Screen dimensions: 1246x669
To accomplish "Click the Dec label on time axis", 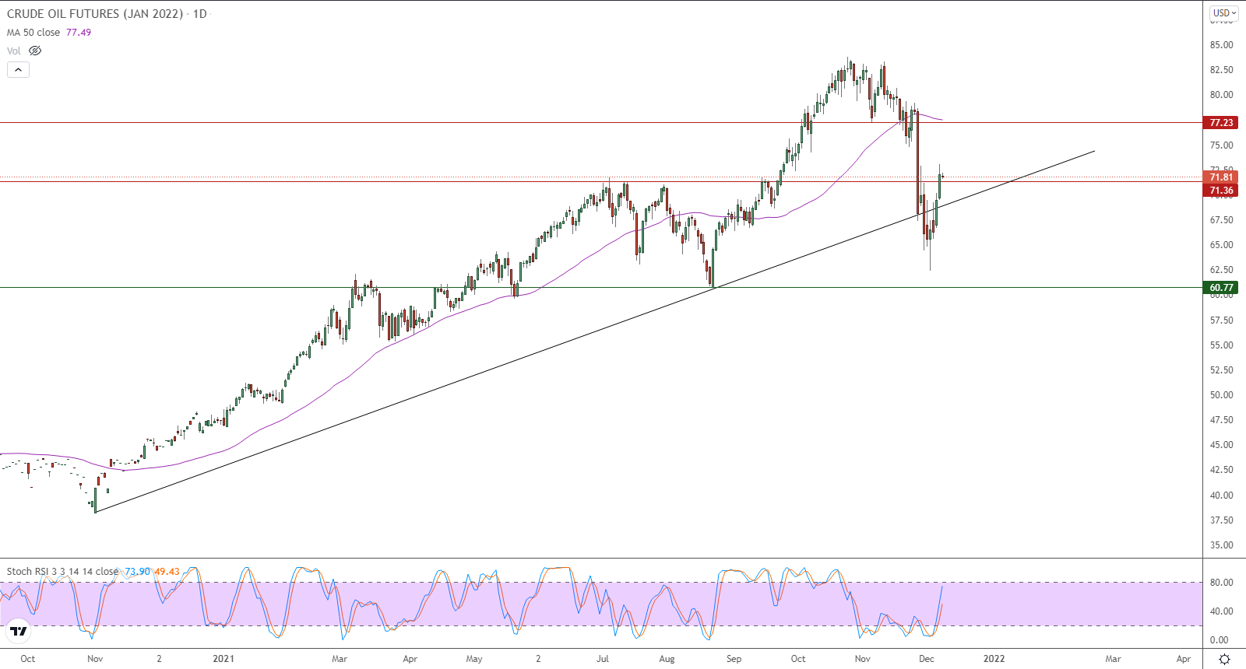I will point(926,659).
